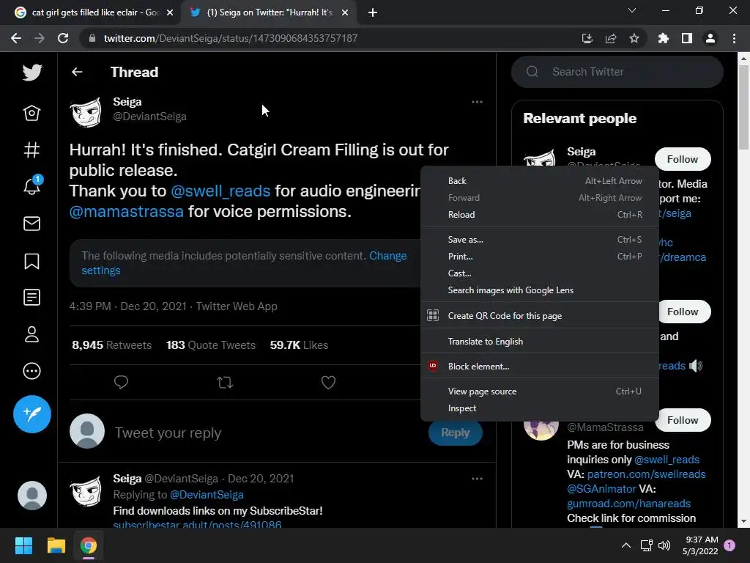Open Notifications bell with badge
The image size is (750, 563).
pyautogui.click(x=32, y=185)
